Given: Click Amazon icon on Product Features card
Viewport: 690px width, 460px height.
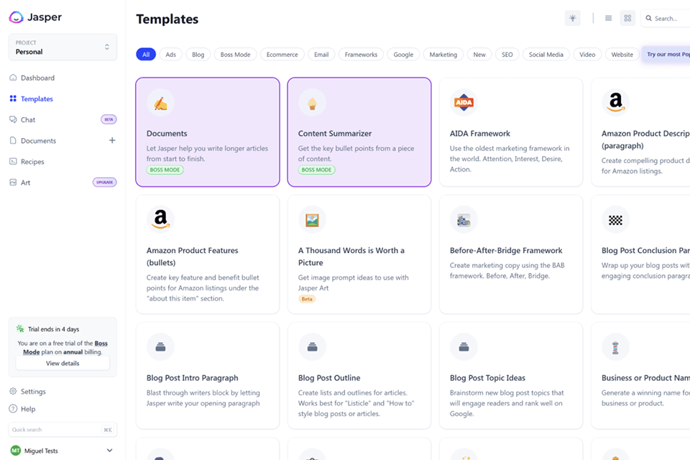Looking at the screenshot, I should 160,219.
